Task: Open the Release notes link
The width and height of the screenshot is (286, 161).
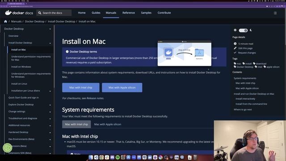Action: [95, 98]
